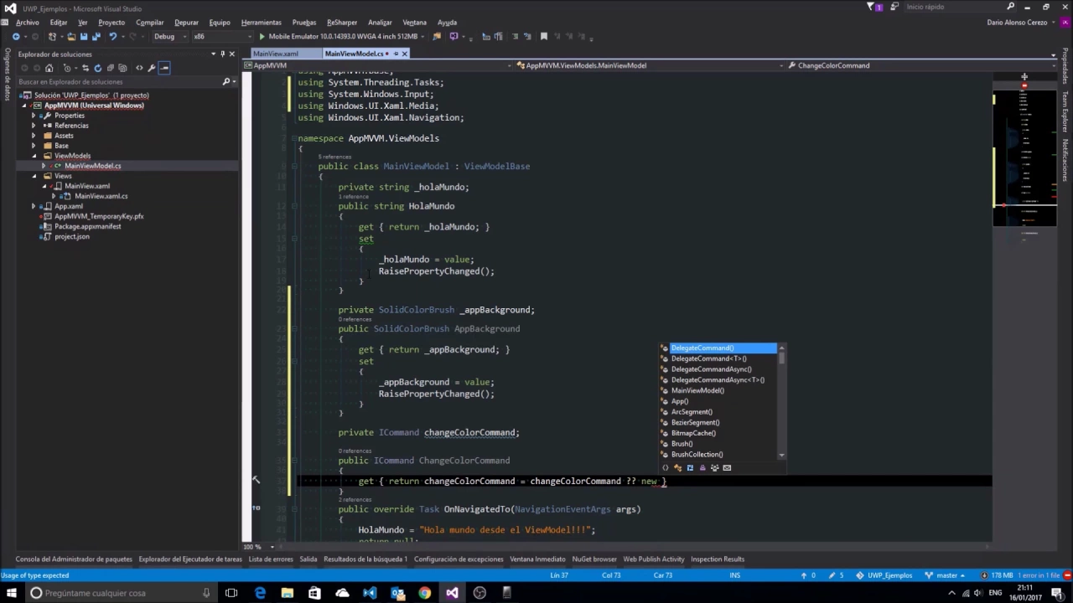Choose DelegateCommandAsync() suggestion
The width and height of the screenshot is (1073, 603).
[712, 369]
